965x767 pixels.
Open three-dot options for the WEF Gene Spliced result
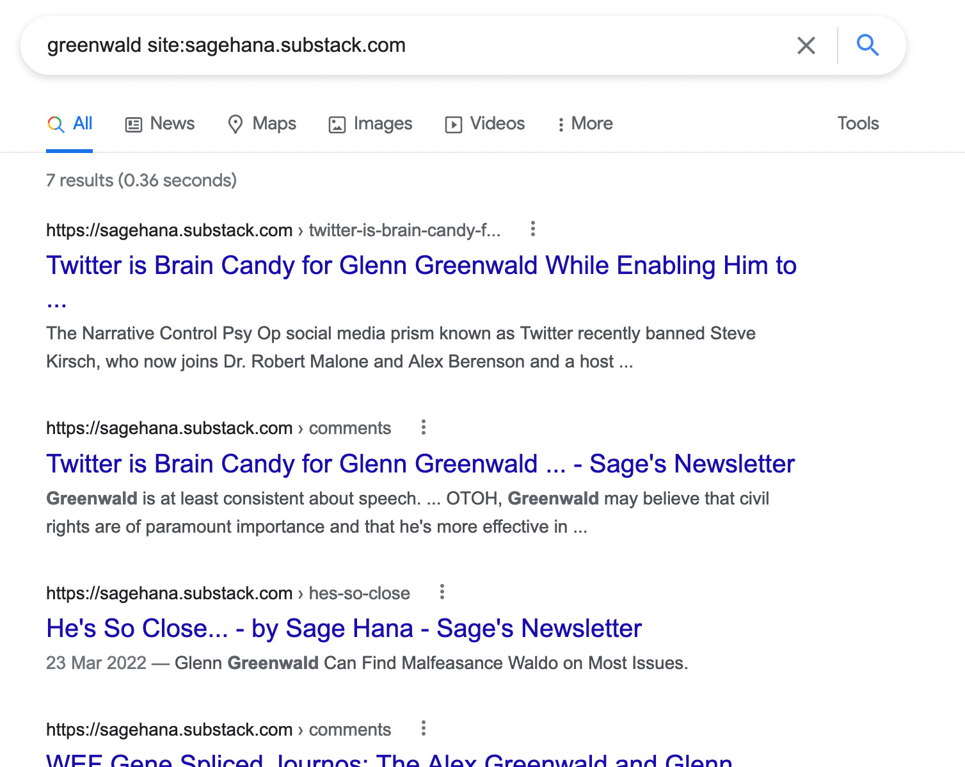coord(423,728)
